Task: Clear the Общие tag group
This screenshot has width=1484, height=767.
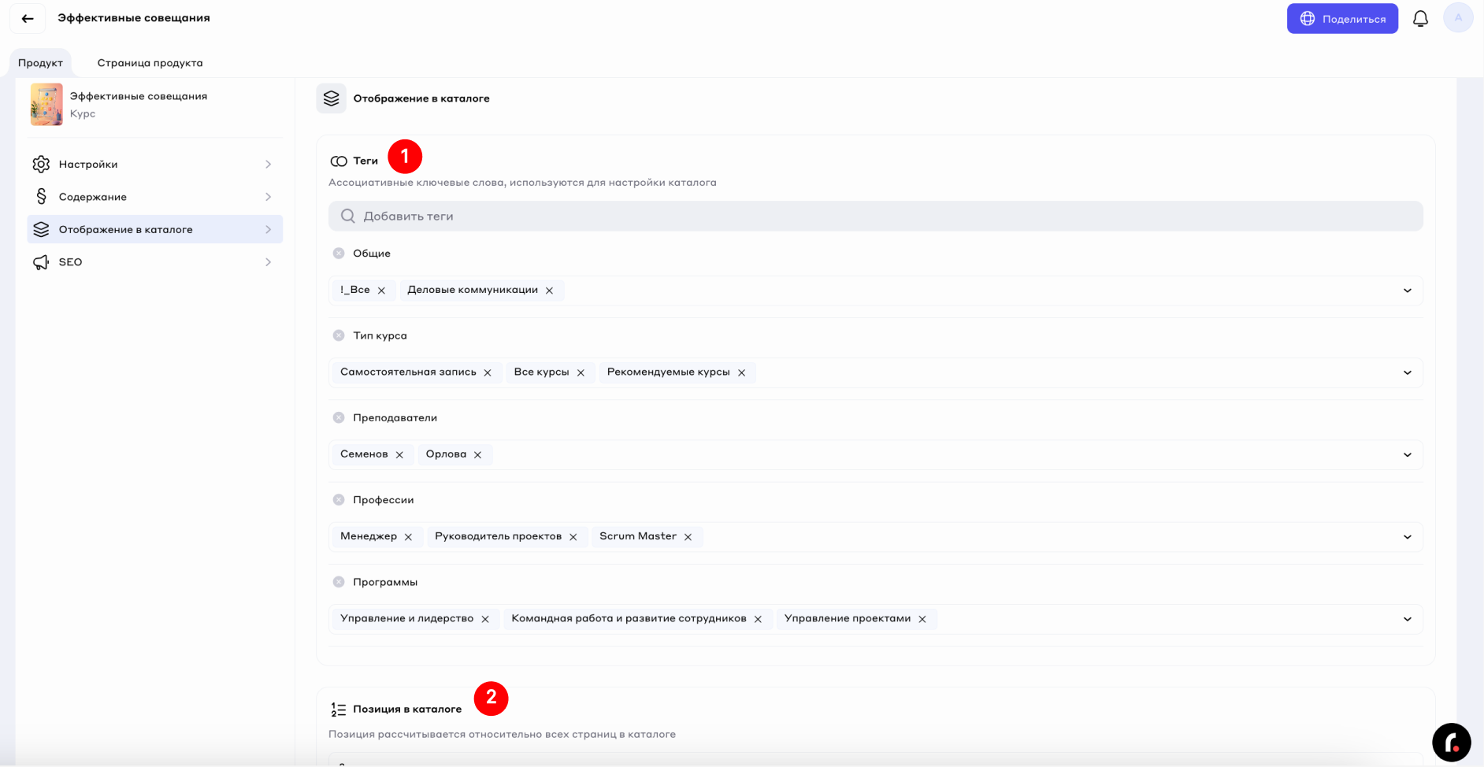Action: tap(339, 254)
